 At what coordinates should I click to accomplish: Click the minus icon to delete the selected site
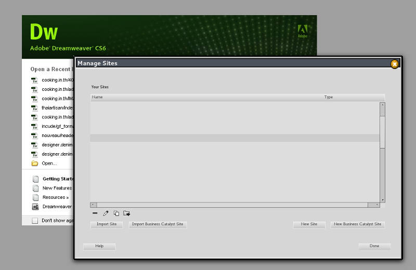pos(95,213)
